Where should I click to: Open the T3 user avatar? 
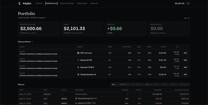coord(188,4)
